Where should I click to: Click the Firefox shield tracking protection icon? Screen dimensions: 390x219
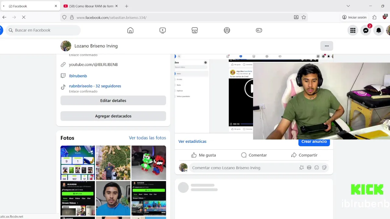coord(64,17)
